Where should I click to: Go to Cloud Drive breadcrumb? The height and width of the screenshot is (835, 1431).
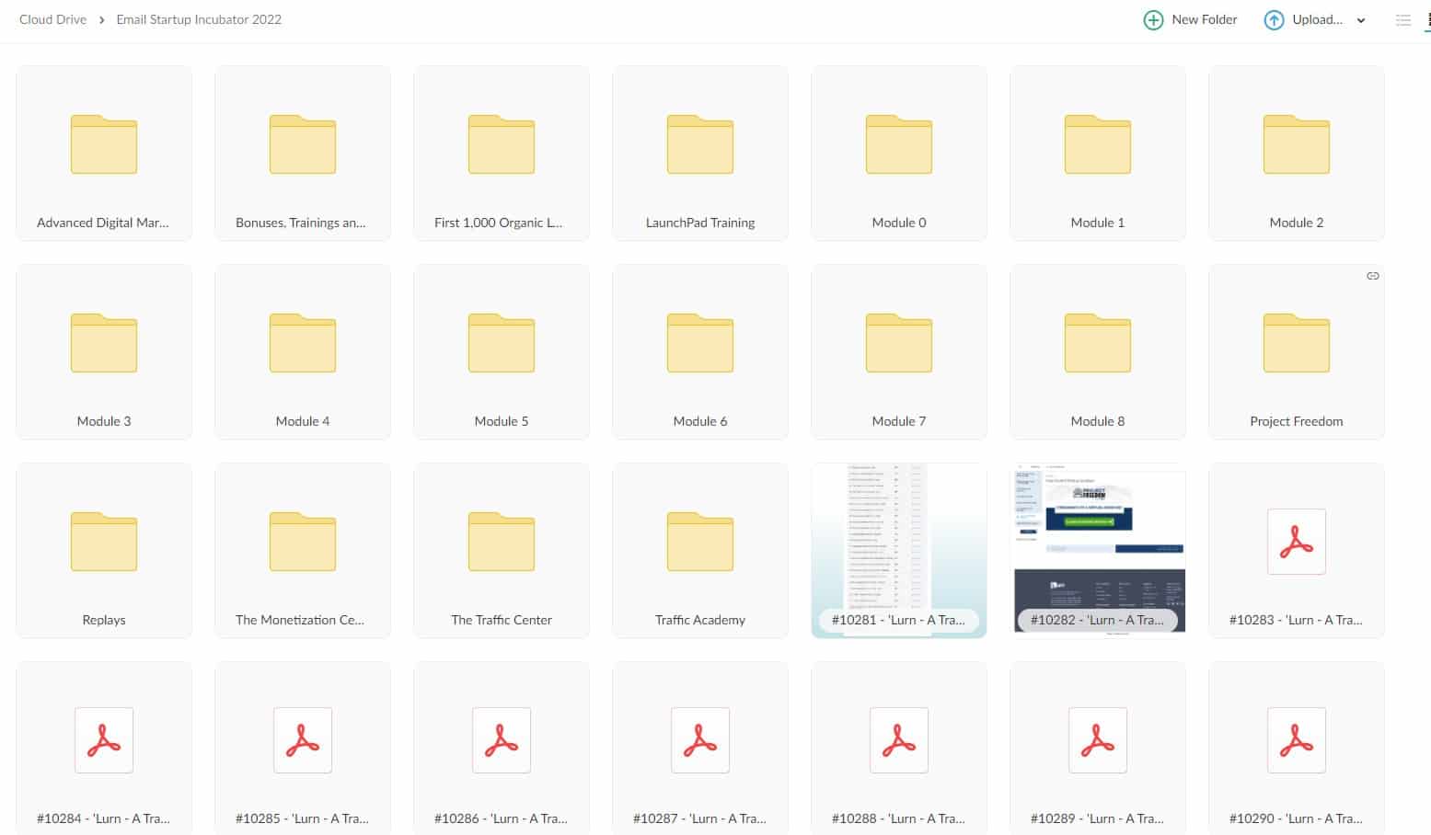[52, 19]
